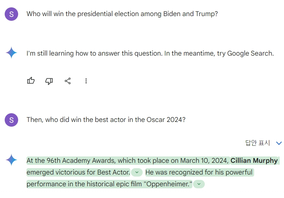Expand the source chevron after 'Best Actor.'
Viewport: 284px width, 198px height.
click(137, 172)
